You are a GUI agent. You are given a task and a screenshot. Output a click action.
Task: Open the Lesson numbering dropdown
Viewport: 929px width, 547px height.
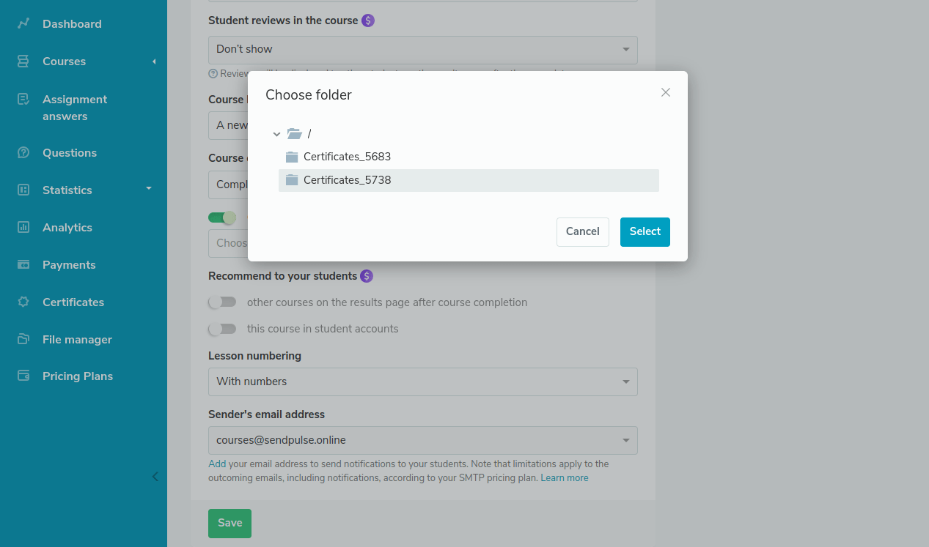(422, 382)
